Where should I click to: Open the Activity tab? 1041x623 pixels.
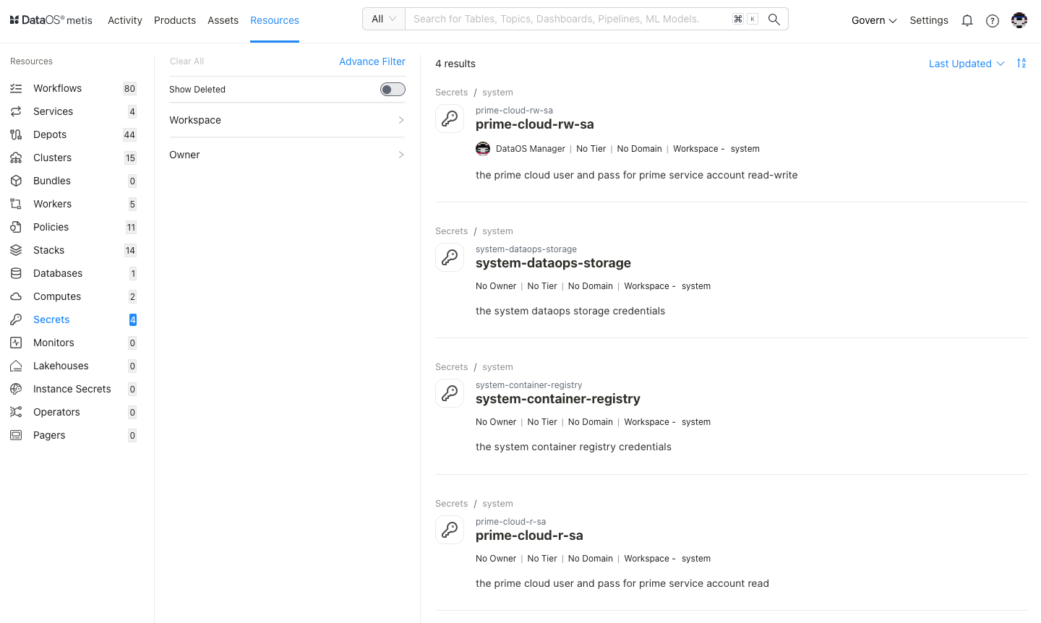point(125,20)
